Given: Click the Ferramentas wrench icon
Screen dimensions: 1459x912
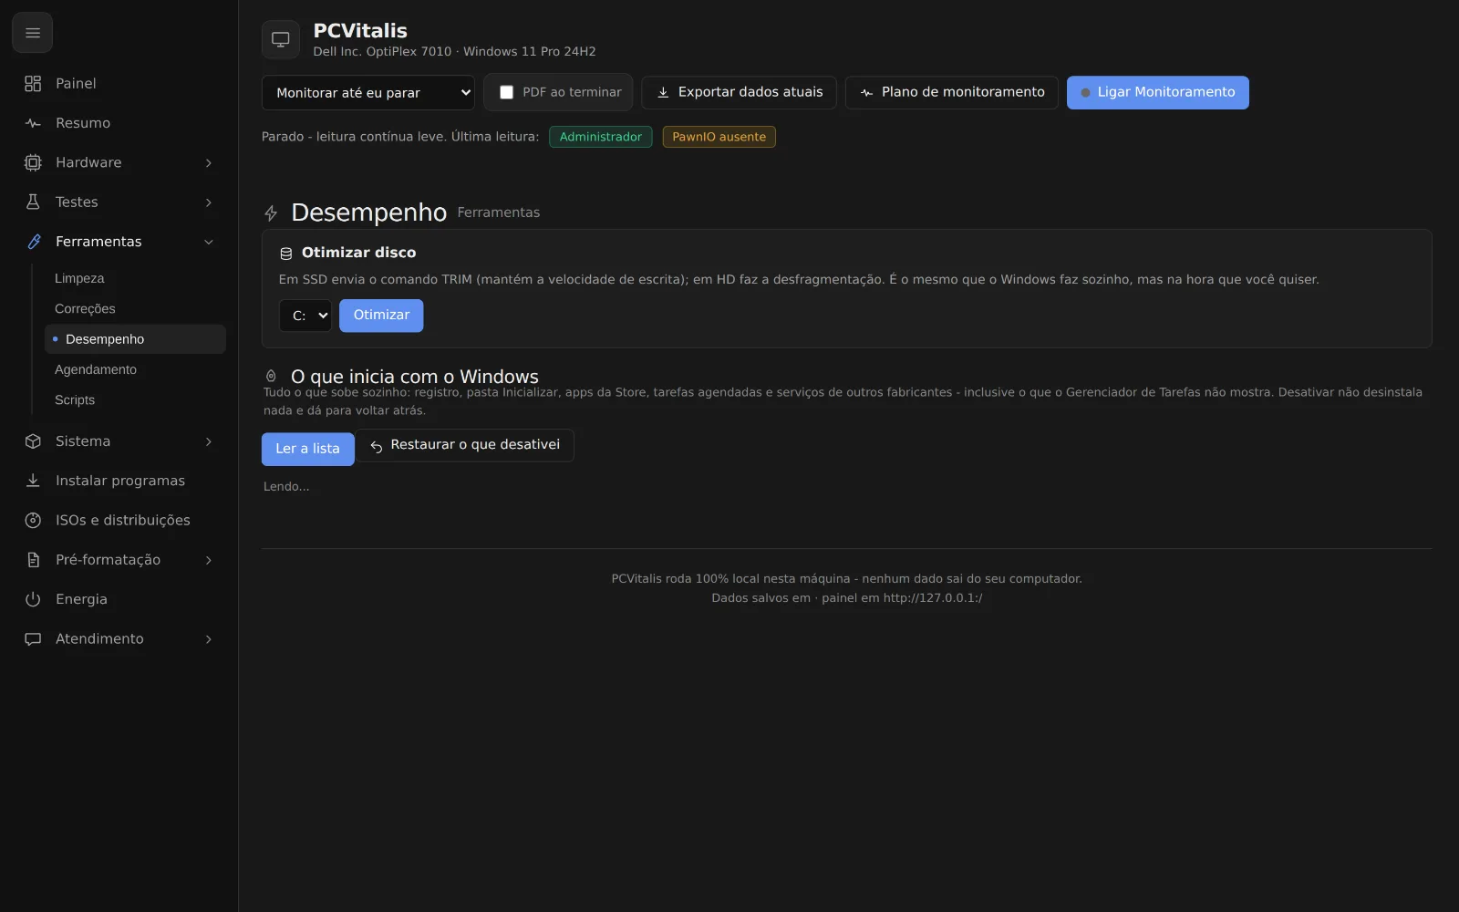Looking at the screenshot, I should coord(33,242).
